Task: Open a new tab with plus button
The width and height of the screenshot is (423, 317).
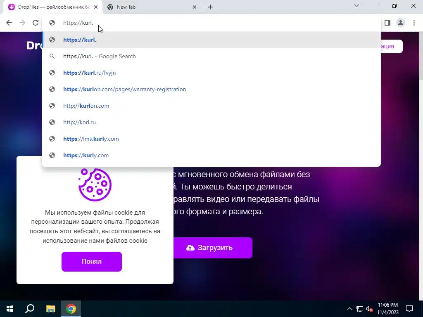Action: pyautogui.click(x=210, y=7)
